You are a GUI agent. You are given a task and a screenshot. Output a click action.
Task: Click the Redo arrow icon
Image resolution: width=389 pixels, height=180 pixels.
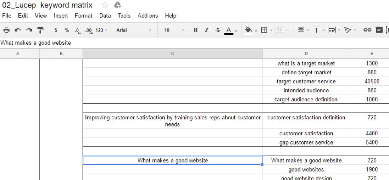[29, 30]
